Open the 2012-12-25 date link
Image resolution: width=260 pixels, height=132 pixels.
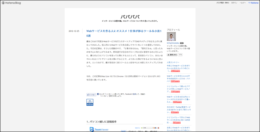coord(74,31)
